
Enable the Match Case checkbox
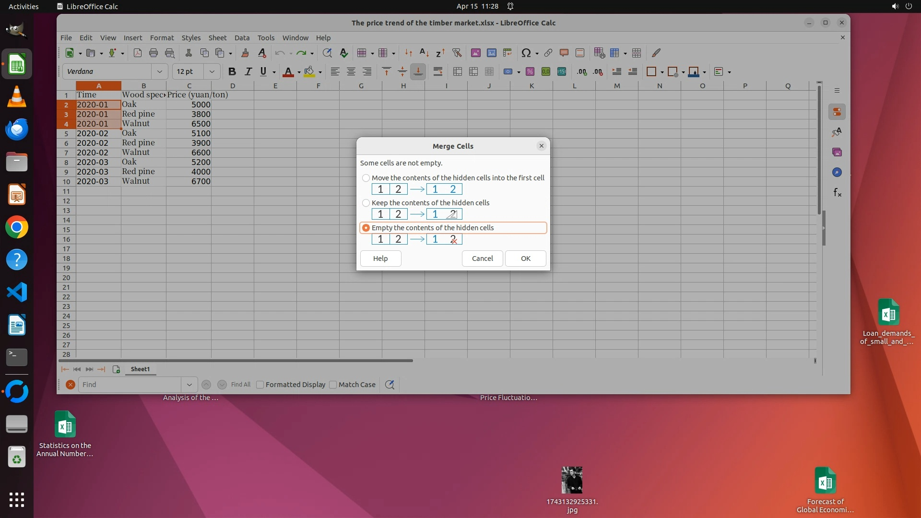[333, 385]
